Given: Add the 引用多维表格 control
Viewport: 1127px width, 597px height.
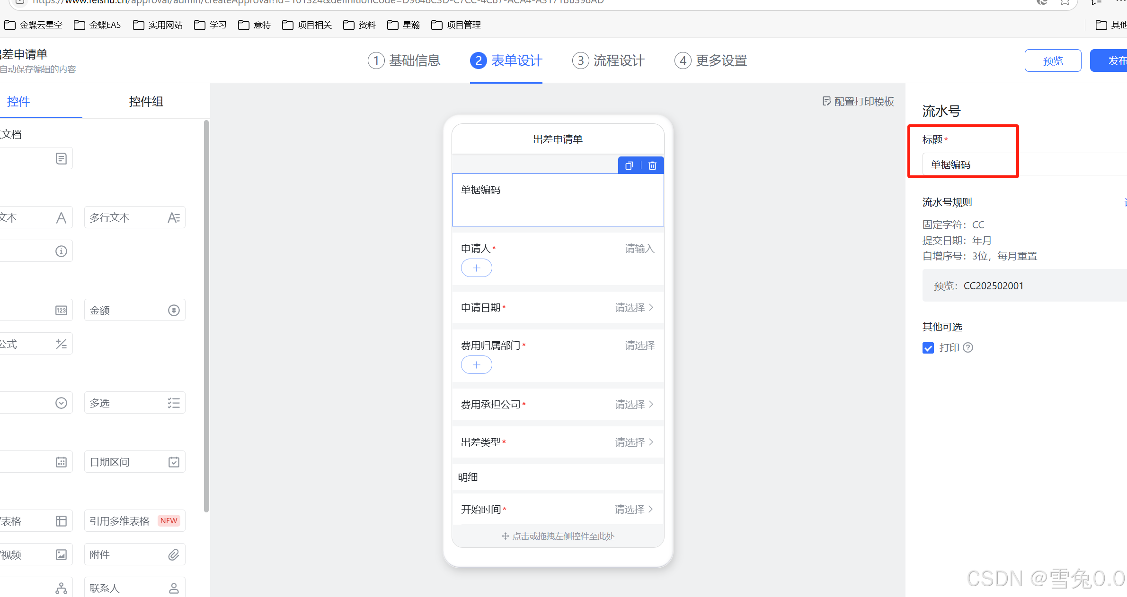Looking at the screenshot, I should tap(134, 521).
